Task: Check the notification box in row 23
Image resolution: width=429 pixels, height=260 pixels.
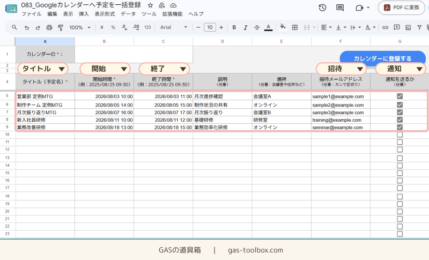Action: [400, 234]
